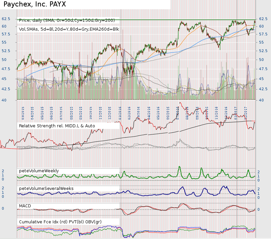Click the 40 value on the left price axis
This screenshot has height=239, width=271.
click(4, 100)
